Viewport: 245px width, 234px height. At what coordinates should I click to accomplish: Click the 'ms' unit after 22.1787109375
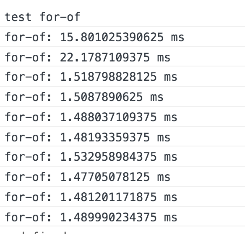(x=164, y=58)
